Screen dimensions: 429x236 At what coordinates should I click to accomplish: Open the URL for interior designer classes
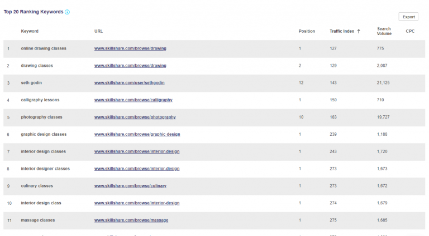(x=137, y=169)
